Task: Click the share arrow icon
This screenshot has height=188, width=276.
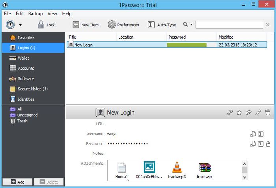Action: pos(248,113)
